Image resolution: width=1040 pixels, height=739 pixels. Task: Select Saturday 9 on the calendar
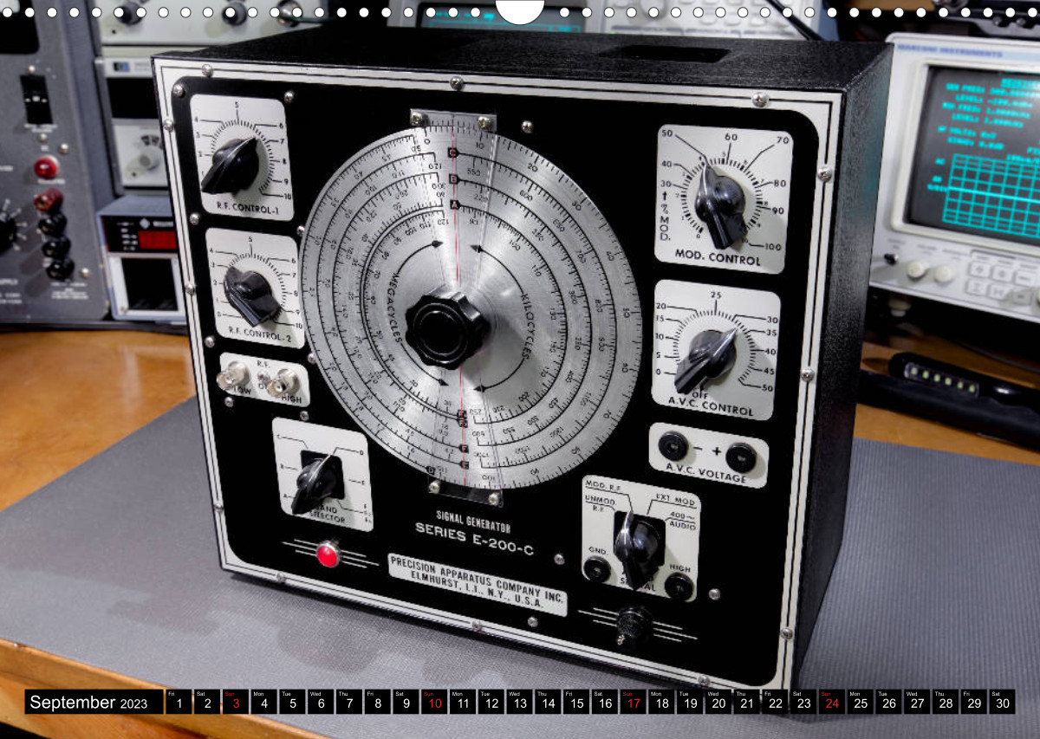coord(406,703)
